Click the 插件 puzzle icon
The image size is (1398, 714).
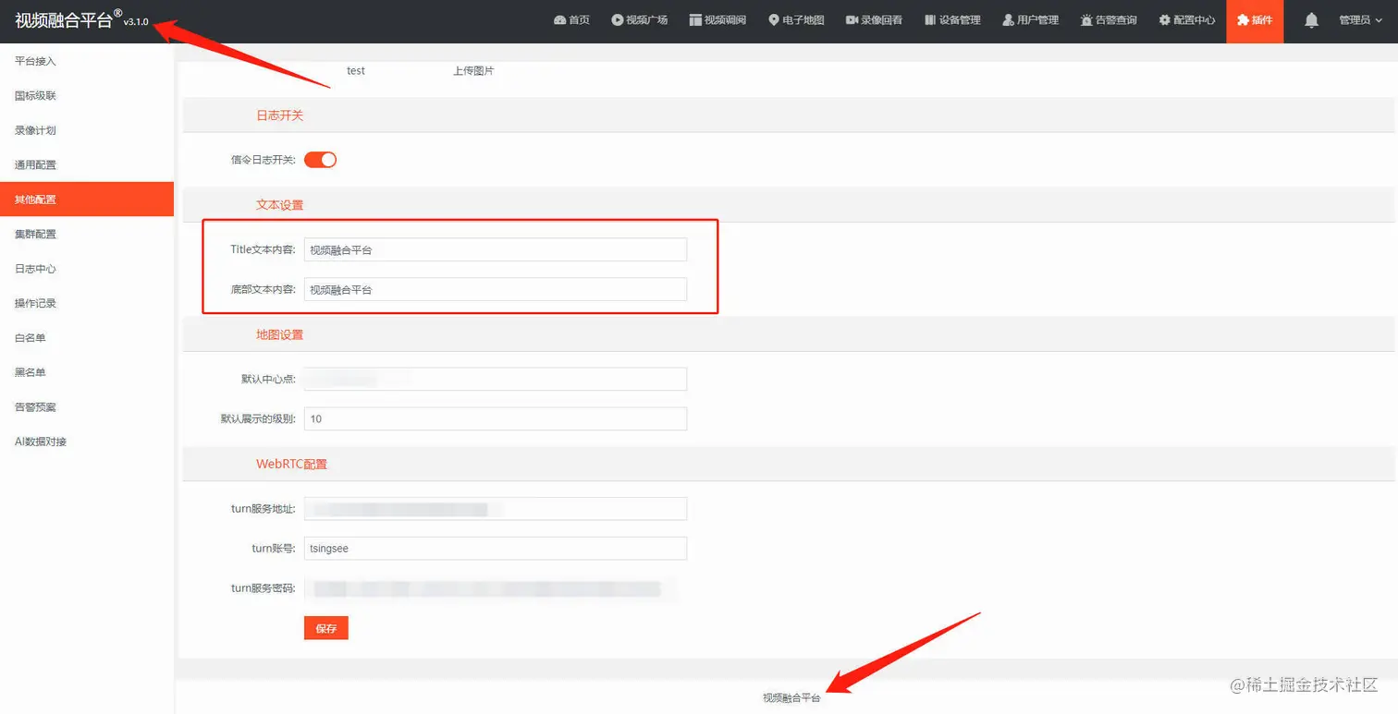1243,20
